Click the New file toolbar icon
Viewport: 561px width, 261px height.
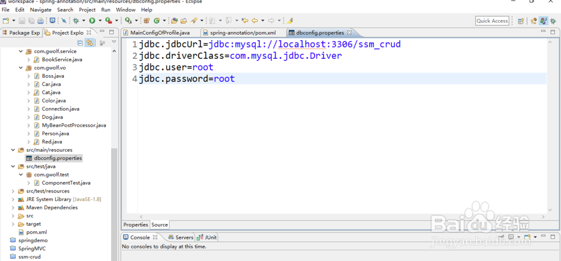(6, 21)
